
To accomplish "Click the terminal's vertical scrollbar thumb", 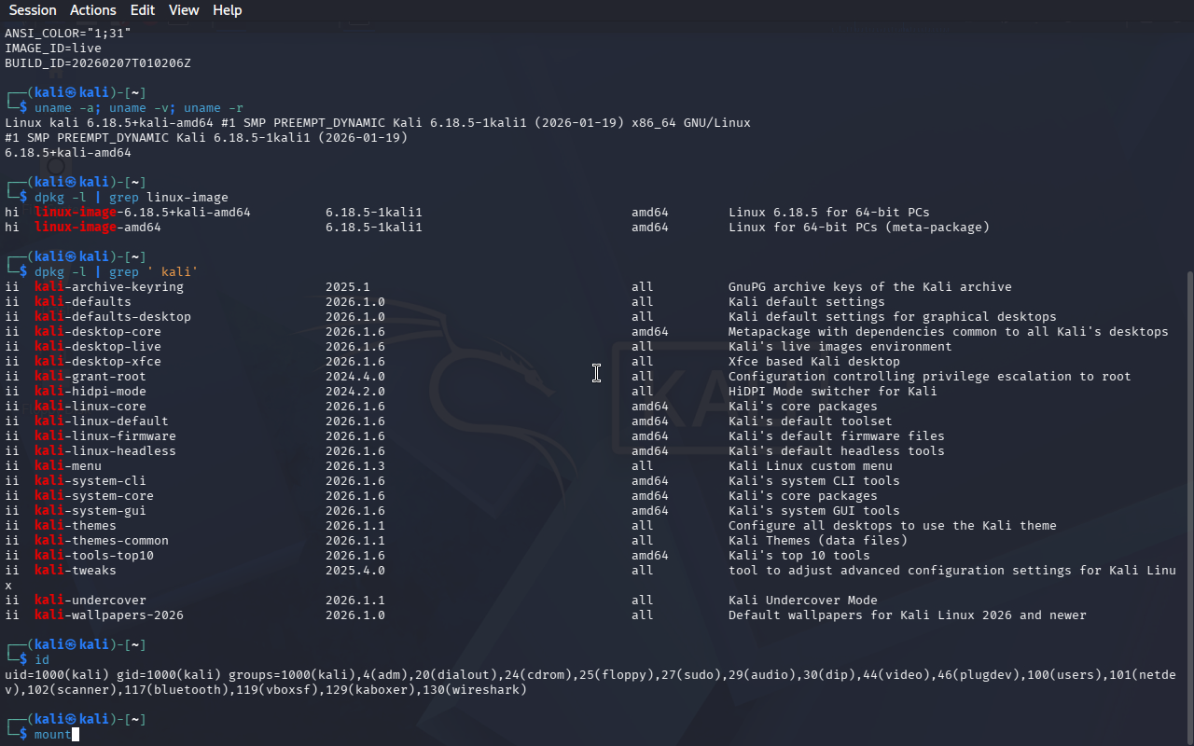I will point(1188,504).
